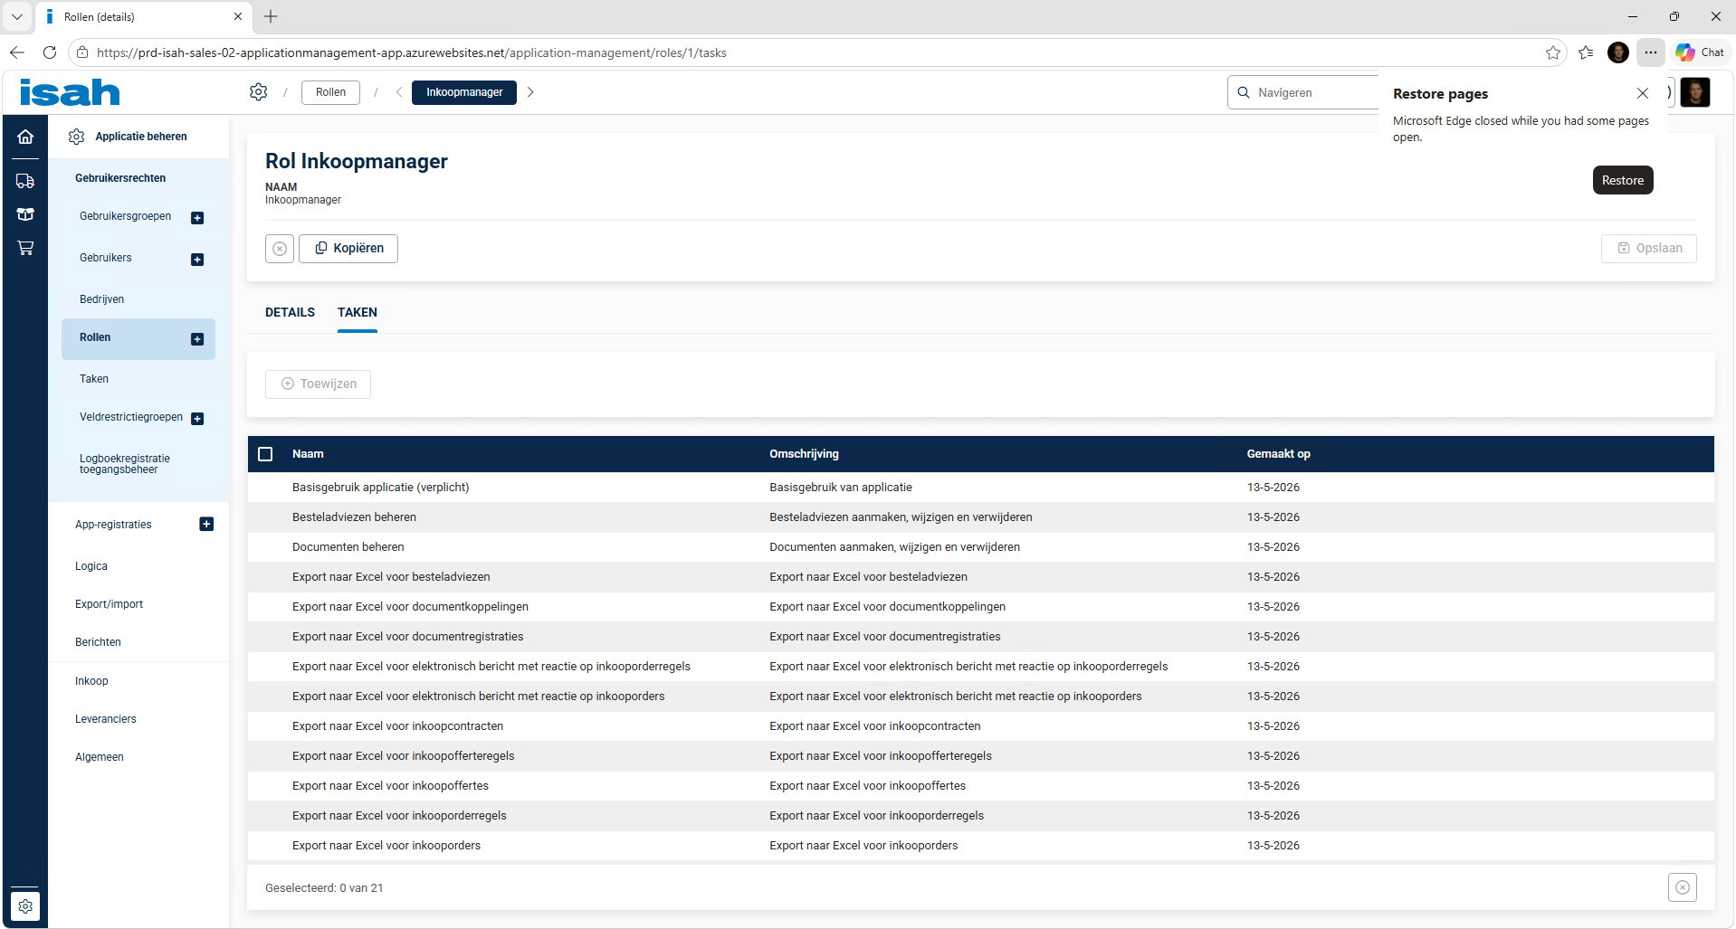Switch to the TAKEN tab

pos(358,312)
